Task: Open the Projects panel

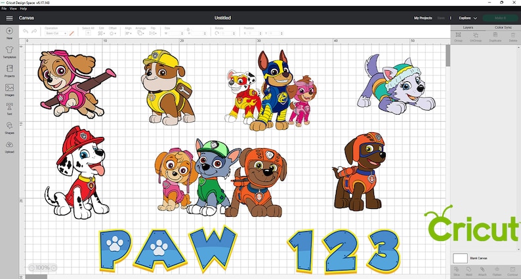Action: (x=9, y=71)
